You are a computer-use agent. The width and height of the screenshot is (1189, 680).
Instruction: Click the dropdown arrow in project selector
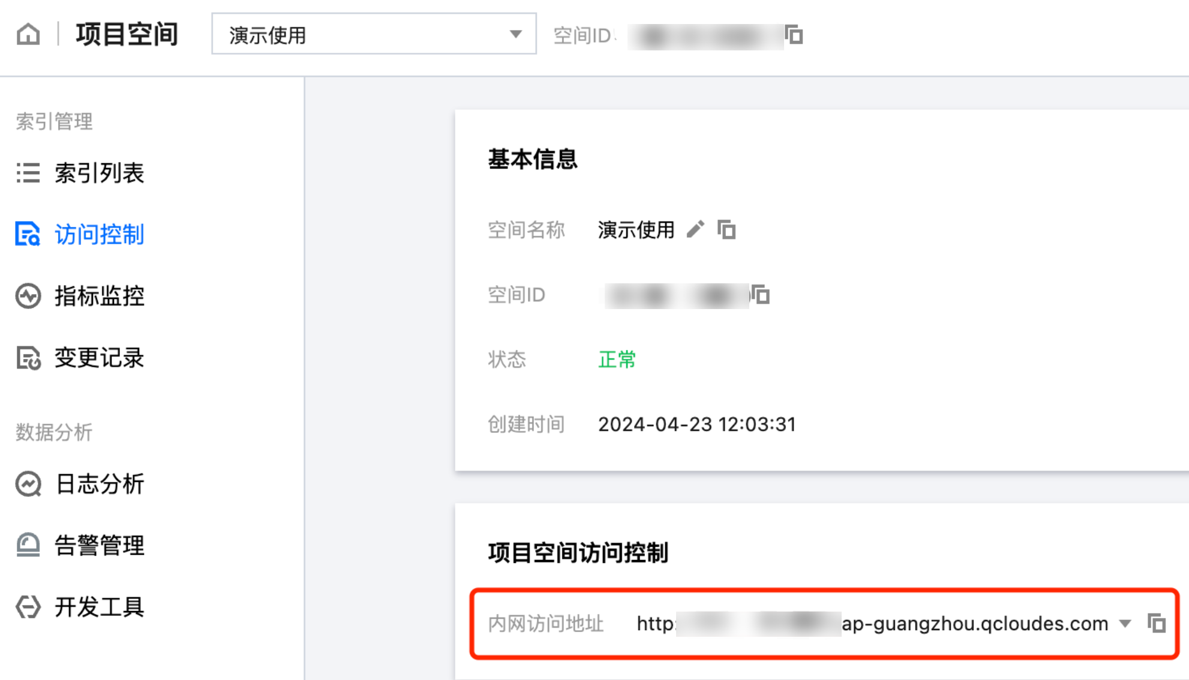click(515, 34)
